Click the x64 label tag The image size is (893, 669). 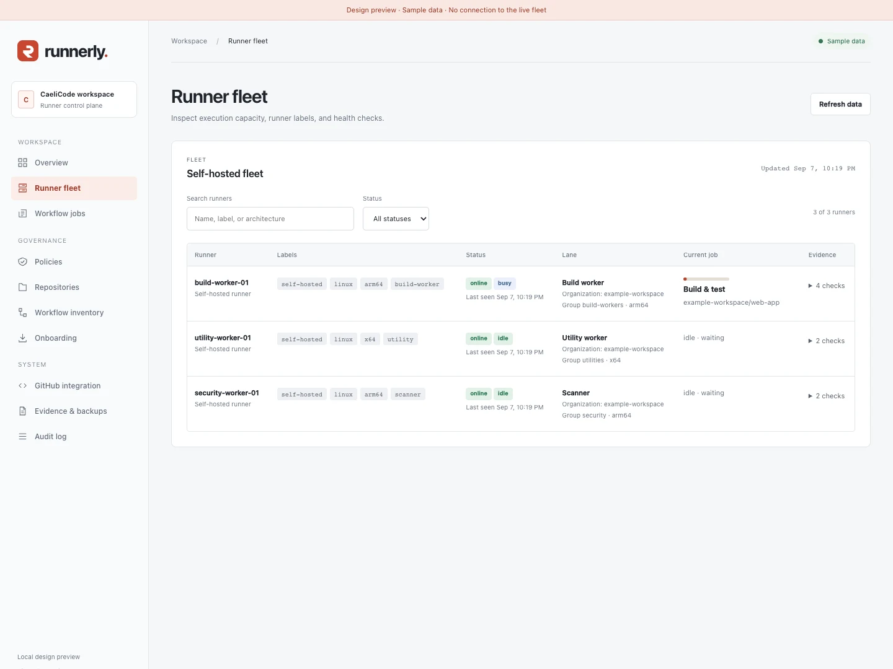pos(370,339)
